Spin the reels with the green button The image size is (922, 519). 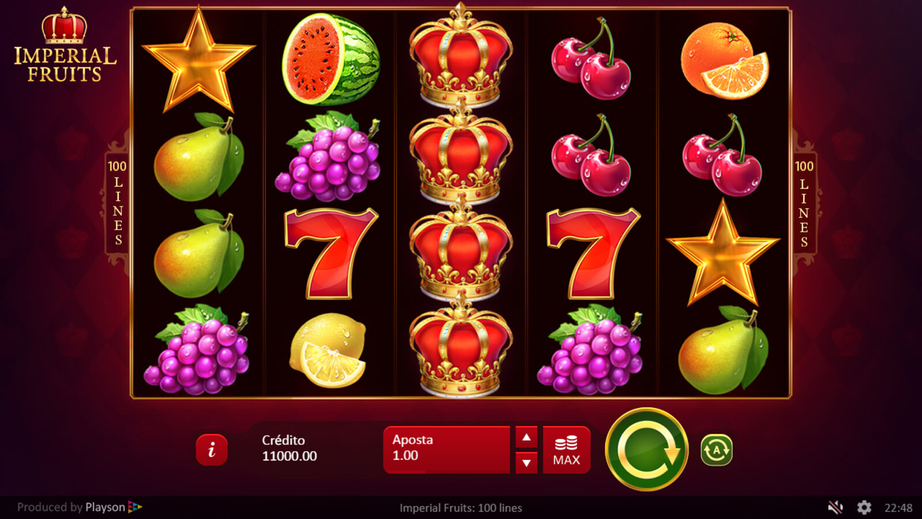click(647, 449)
